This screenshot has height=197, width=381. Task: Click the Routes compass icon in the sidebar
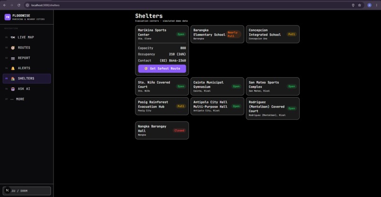[13, 48]
